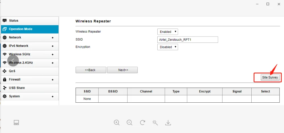
Task: Click the Wireless Repeater section heading
Action: pyautogui.click(x=93, y=21)
